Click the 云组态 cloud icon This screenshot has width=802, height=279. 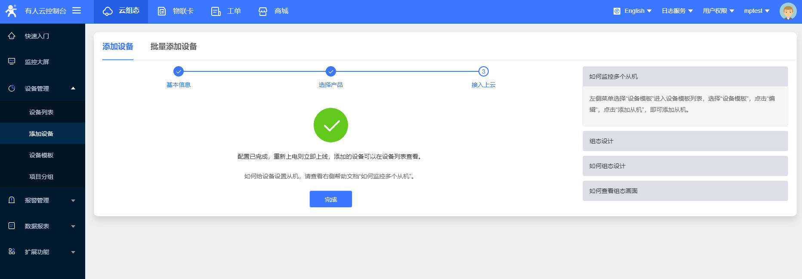(108, 11)
